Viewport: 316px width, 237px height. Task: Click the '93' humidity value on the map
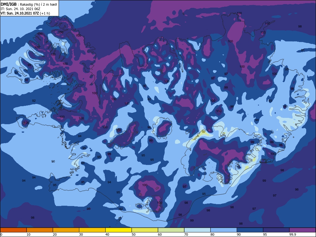click(270, 100)
